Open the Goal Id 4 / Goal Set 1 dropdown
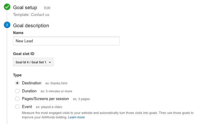This screenshot has height=124, width=206. [x=33, y=62]
